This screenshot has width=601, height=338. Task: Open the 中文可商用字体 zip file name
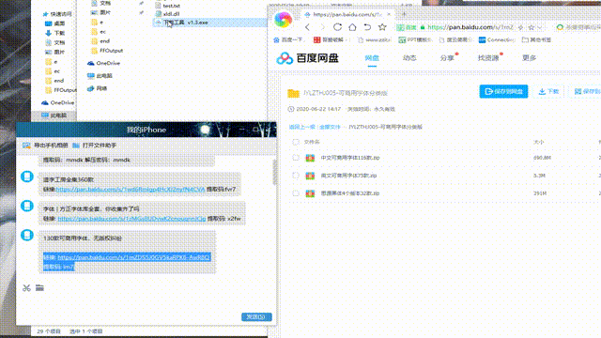[x=350, y=158]
